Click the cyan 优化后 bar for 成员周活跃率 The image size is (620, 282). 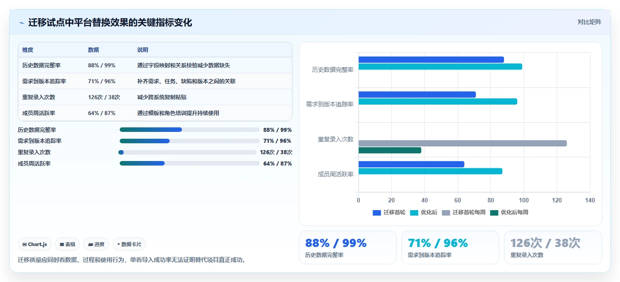pyautogui.click(x=430, y=171)
